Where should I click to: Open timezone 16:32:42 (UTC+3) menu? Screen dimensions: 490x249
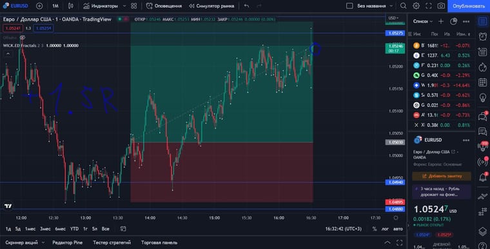pos(343,228)
